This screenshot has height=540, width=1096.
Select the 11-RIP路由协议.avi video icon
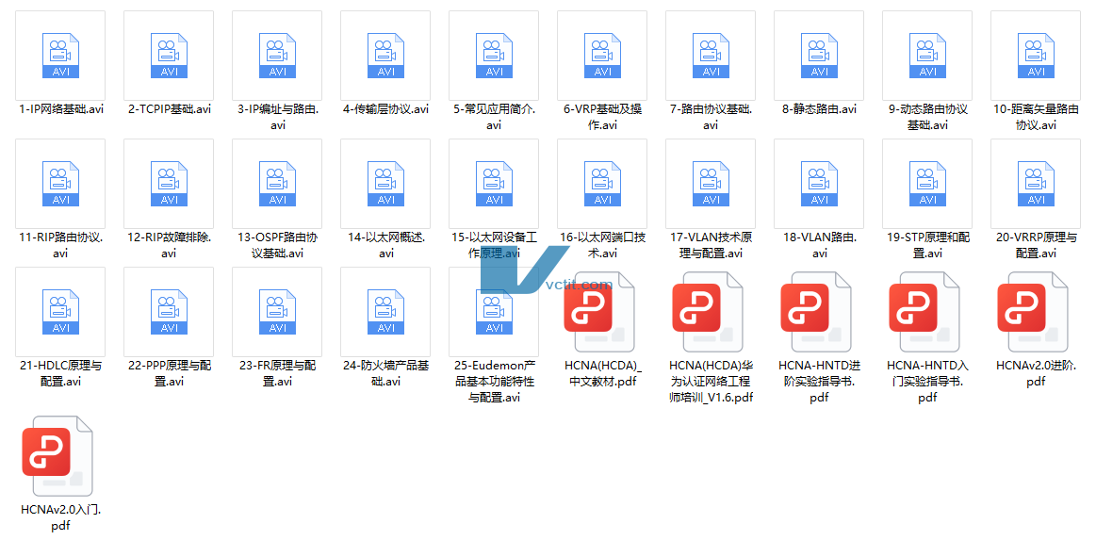click(x=60, y=184)
